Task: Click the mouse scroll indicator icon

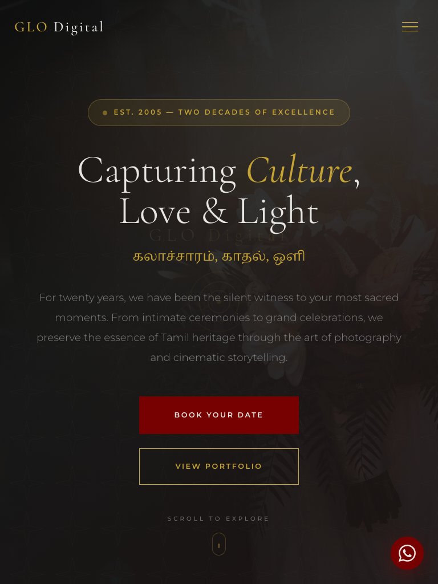Action: coord(218,544)
